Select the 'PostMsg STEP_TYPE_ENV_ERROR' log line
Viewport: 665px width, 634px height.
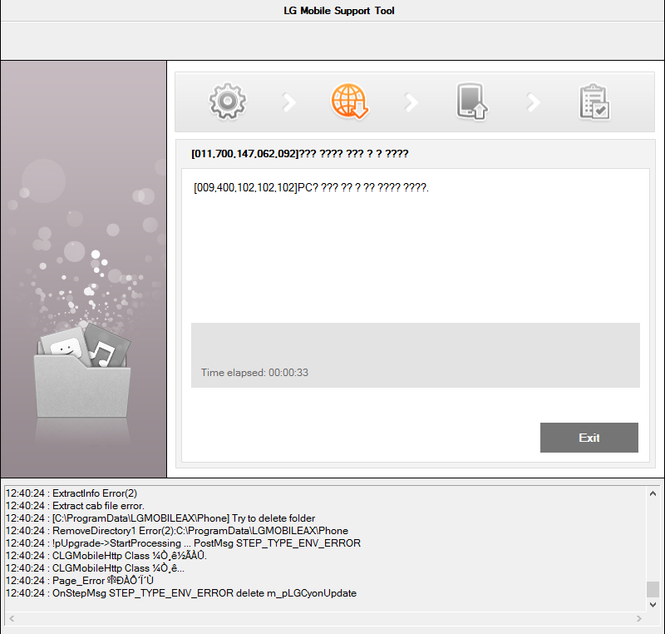pyautogui.click(x=183, y=543)
